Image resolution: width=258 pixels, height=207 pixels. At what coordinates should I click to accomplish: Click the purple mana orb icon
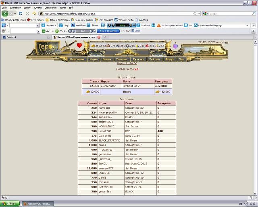(x=175, y=47)
